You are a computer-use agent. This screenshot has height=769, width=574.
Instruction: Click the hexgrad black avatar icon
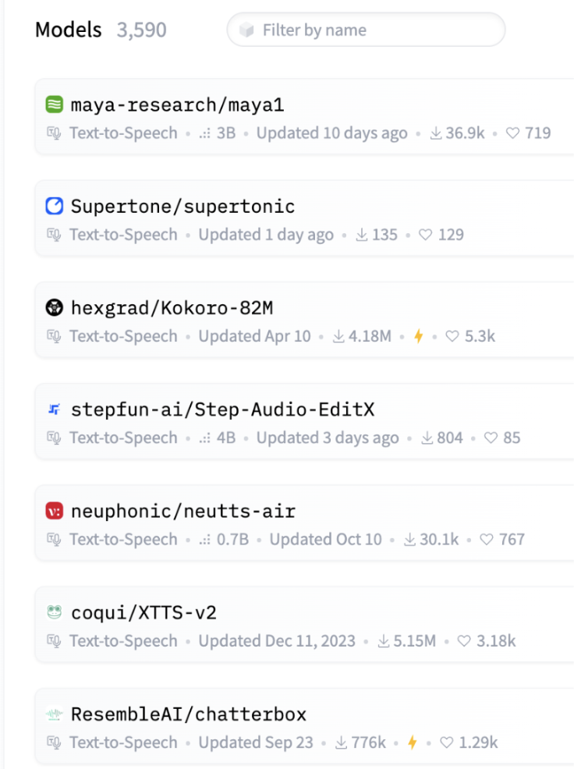(54, 308)
